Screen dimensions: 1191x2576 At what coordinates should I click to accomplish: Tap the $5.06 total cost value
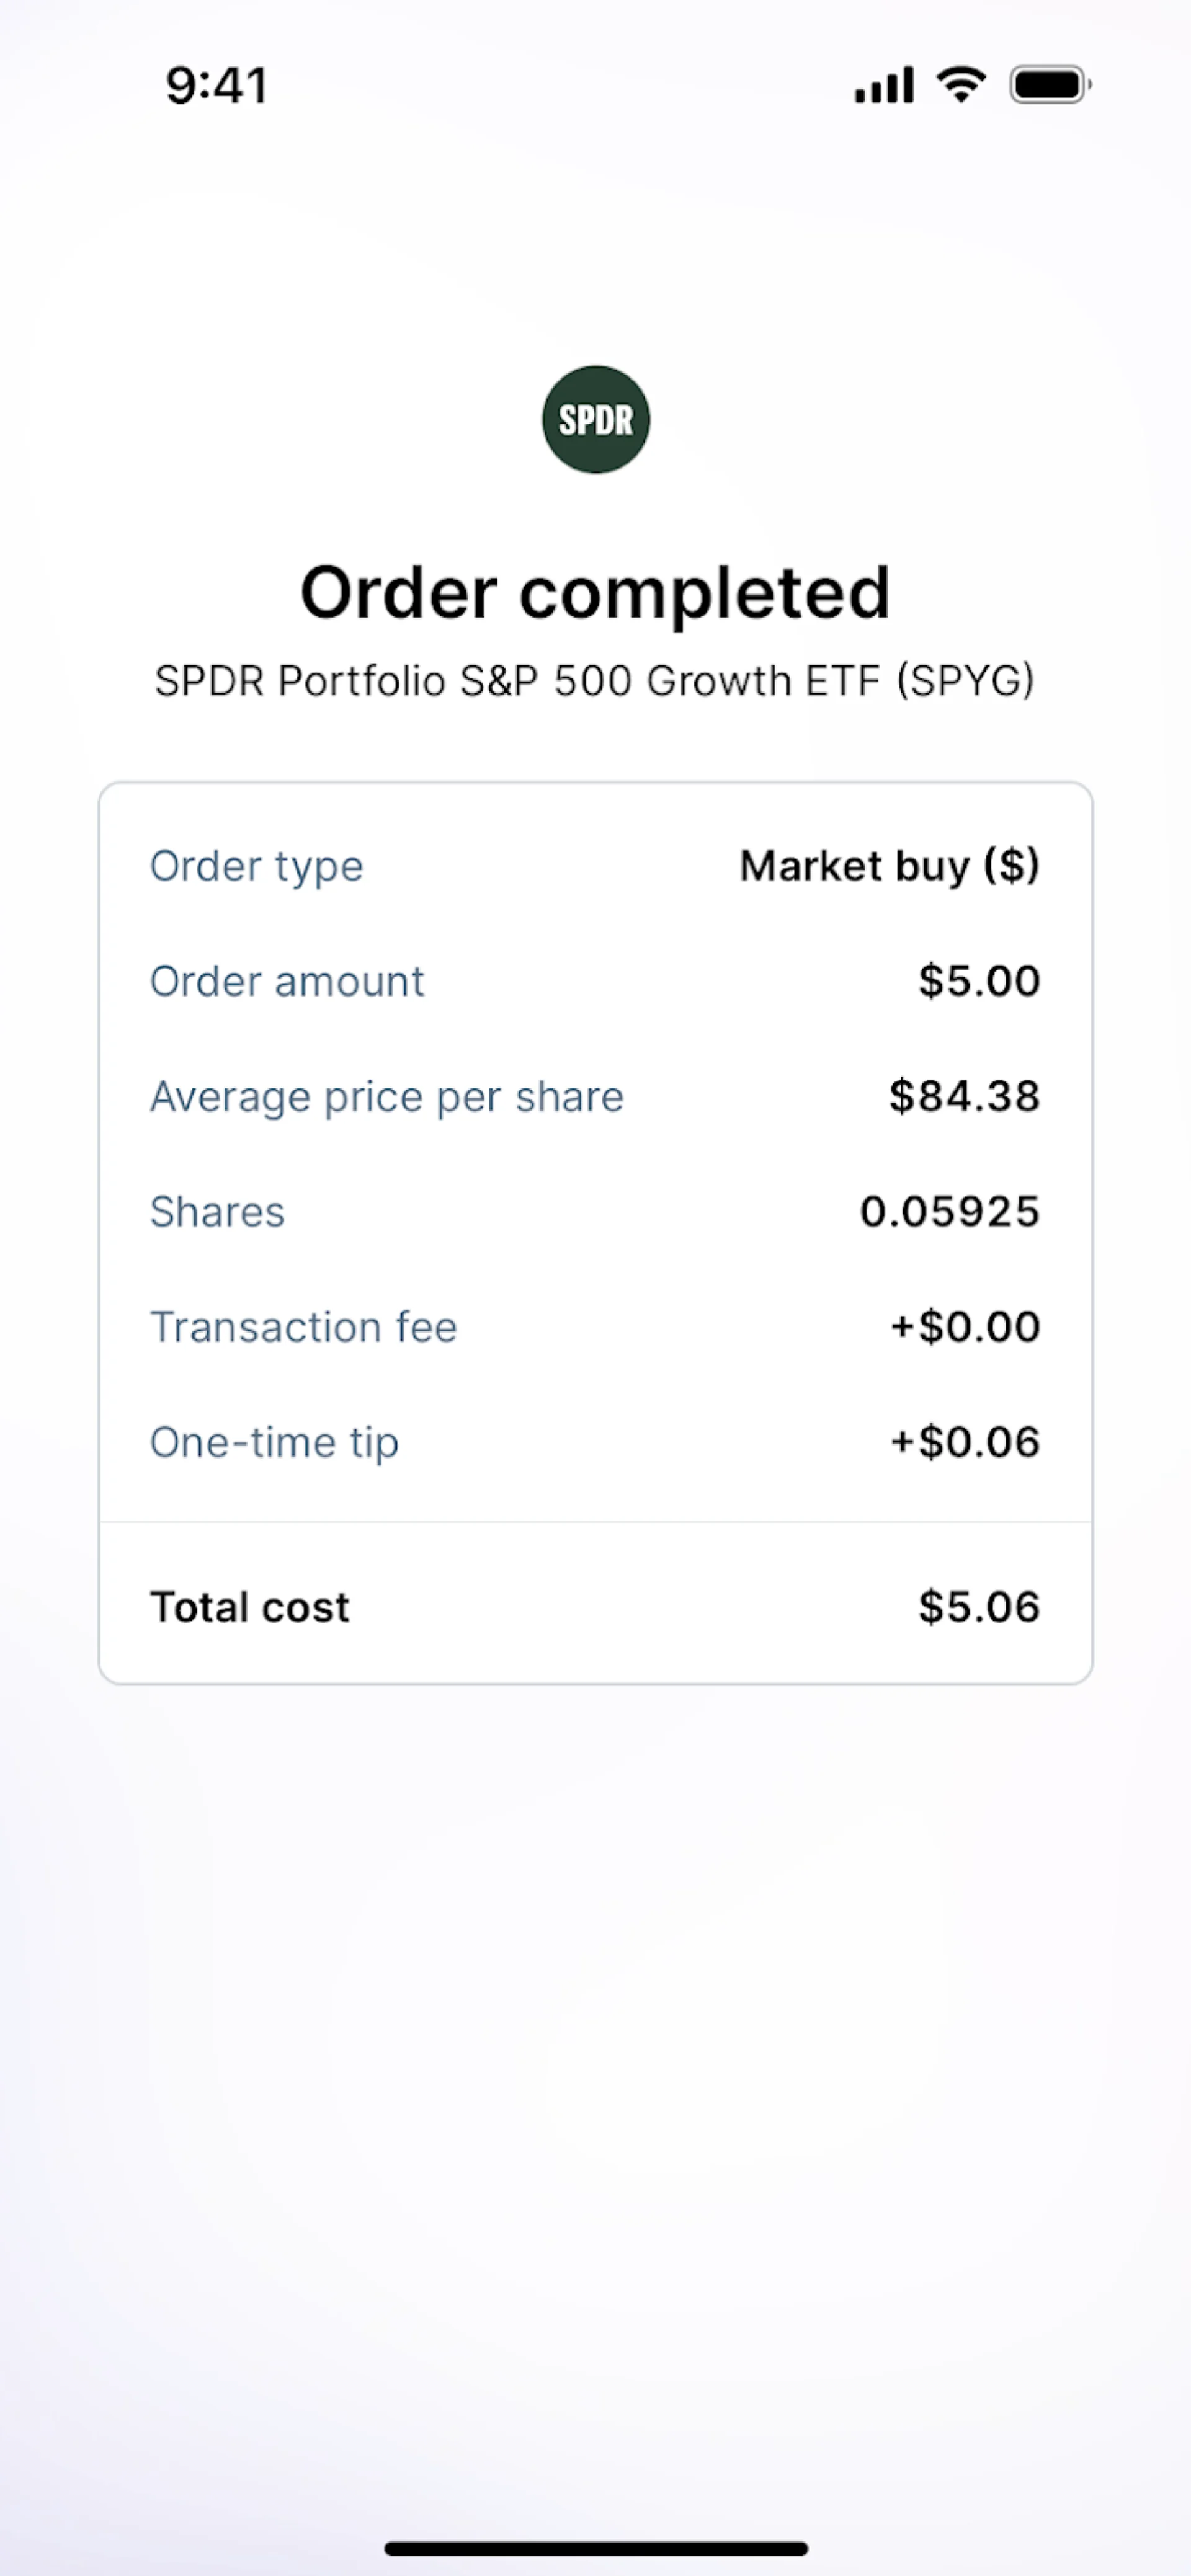click(979, 1607)
